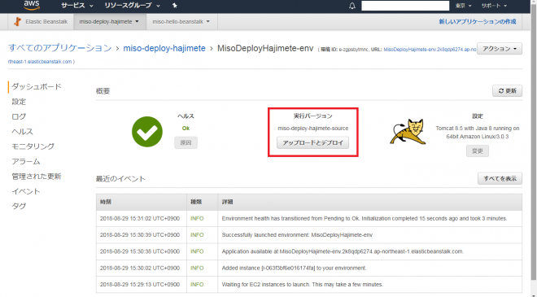This screenshot has width=537, height=297.
Task: Click the 更新 refresh button
Action: point(507,91)
